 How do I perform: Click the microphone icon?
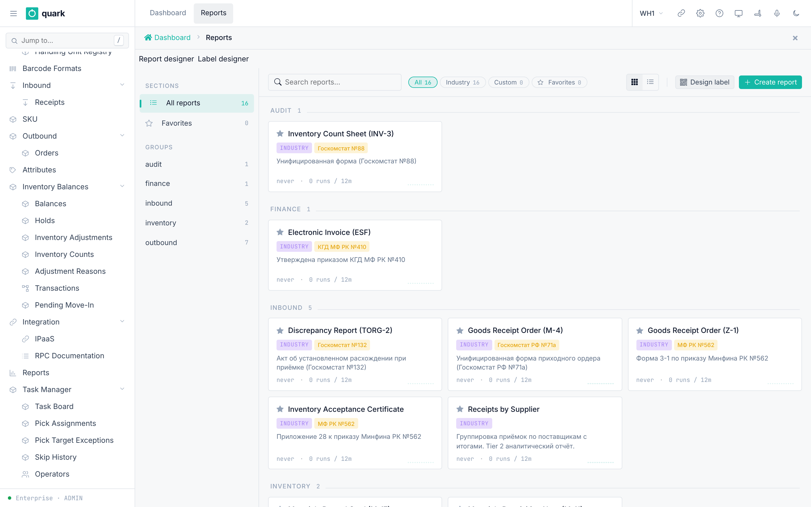[777, 14]
